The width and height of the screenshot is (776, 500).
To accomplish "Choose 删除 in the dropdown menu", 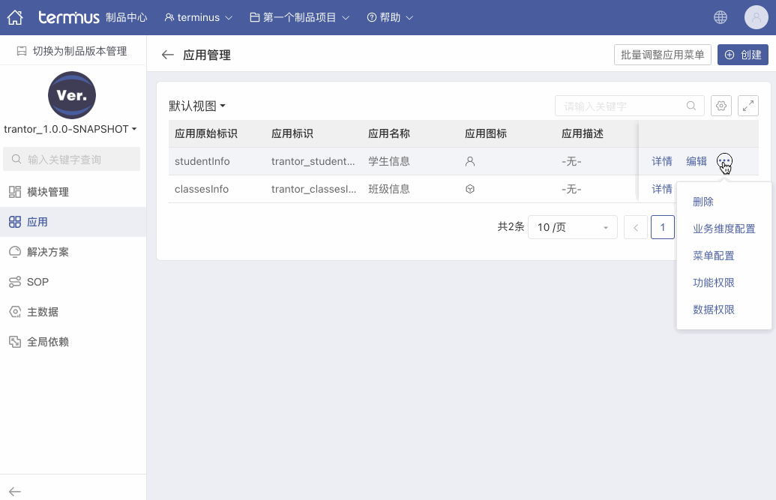I will point(703,202).
